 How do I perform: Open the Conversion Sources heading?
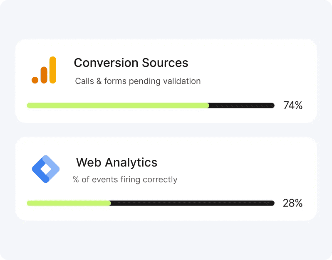(131, 63)
